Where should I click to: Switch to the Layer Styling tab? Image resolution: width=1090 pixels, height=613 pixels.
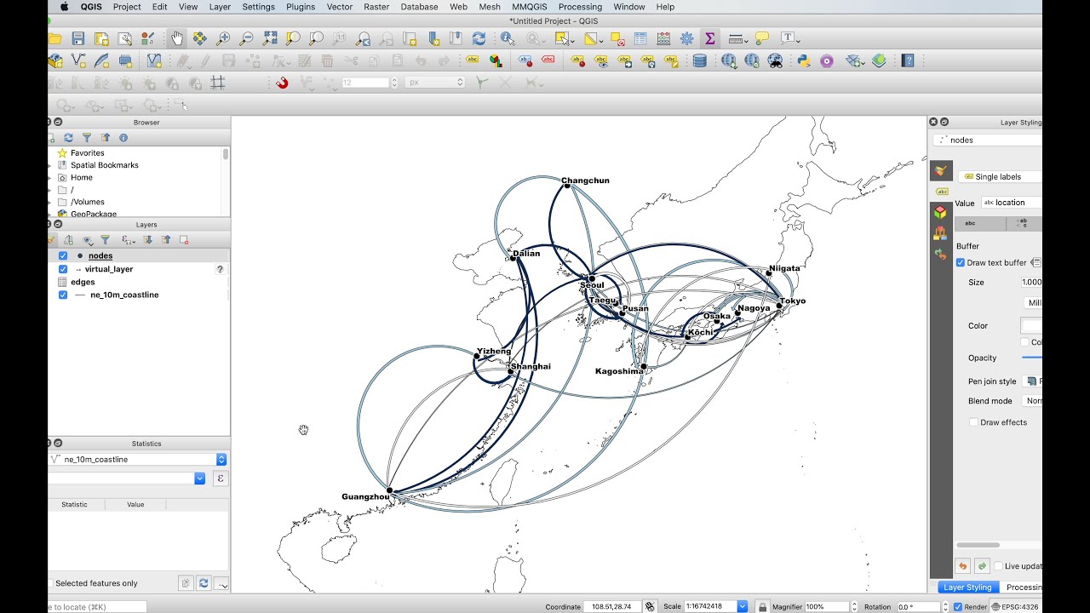tap(967, 587)
